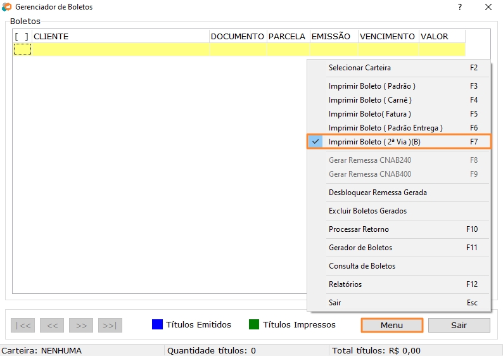This screenshot has width=503, height=356.
Task: Open Consulta de Boletos menu entry
Action: [398, 266]
